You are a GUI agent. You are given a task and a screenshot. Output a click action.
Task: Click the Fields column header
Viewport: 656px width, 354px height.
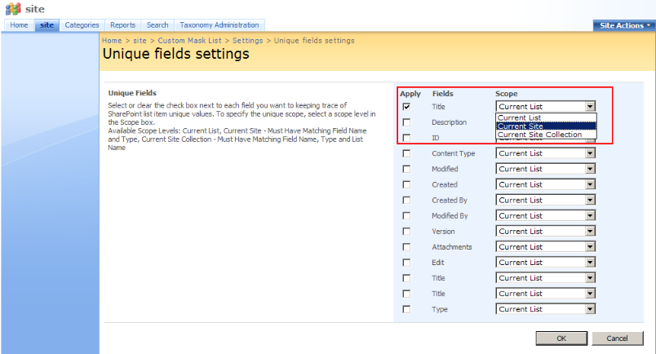coord(442,94)
